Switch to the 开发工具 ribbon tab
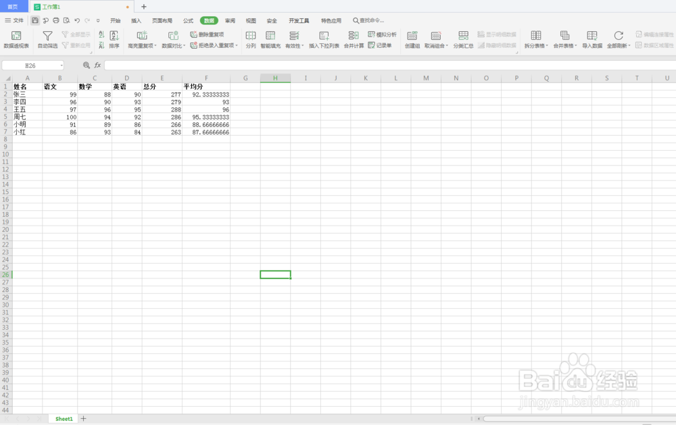Viewport: 676px width, 425px height. click(299, 21)
